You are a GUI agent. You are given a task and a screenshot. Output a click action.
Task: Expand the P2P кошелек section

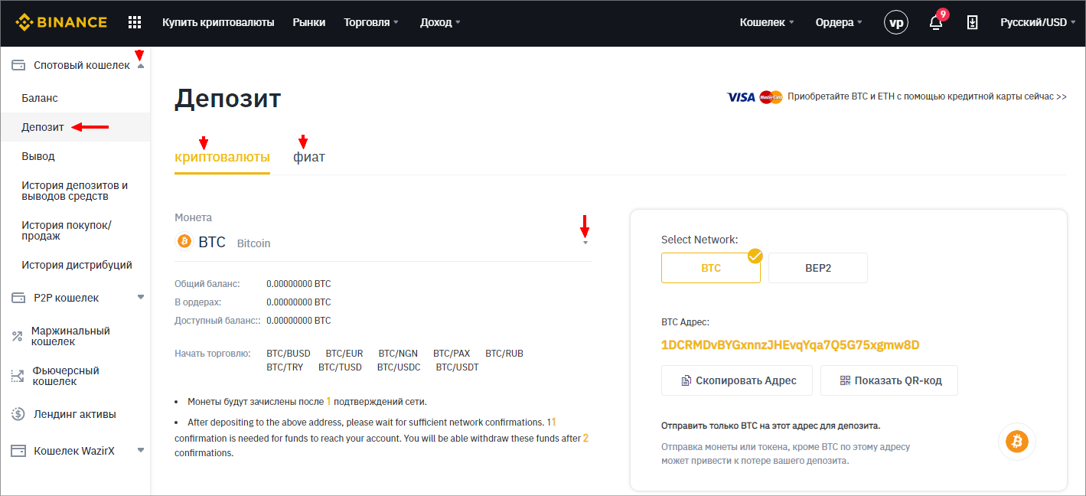pos(140,296)
